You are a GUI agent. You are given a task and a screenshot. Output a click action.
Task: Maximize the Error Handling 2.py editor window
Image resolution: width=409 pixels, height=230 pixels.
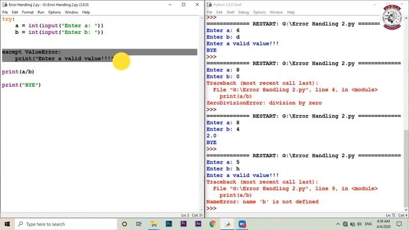coord(183,4)
